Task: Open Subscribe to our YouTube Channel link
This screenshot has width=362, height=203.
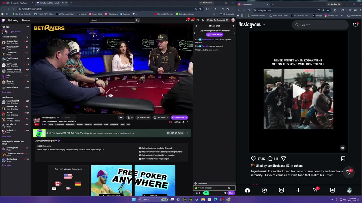Action: click(x=157, y=148)
